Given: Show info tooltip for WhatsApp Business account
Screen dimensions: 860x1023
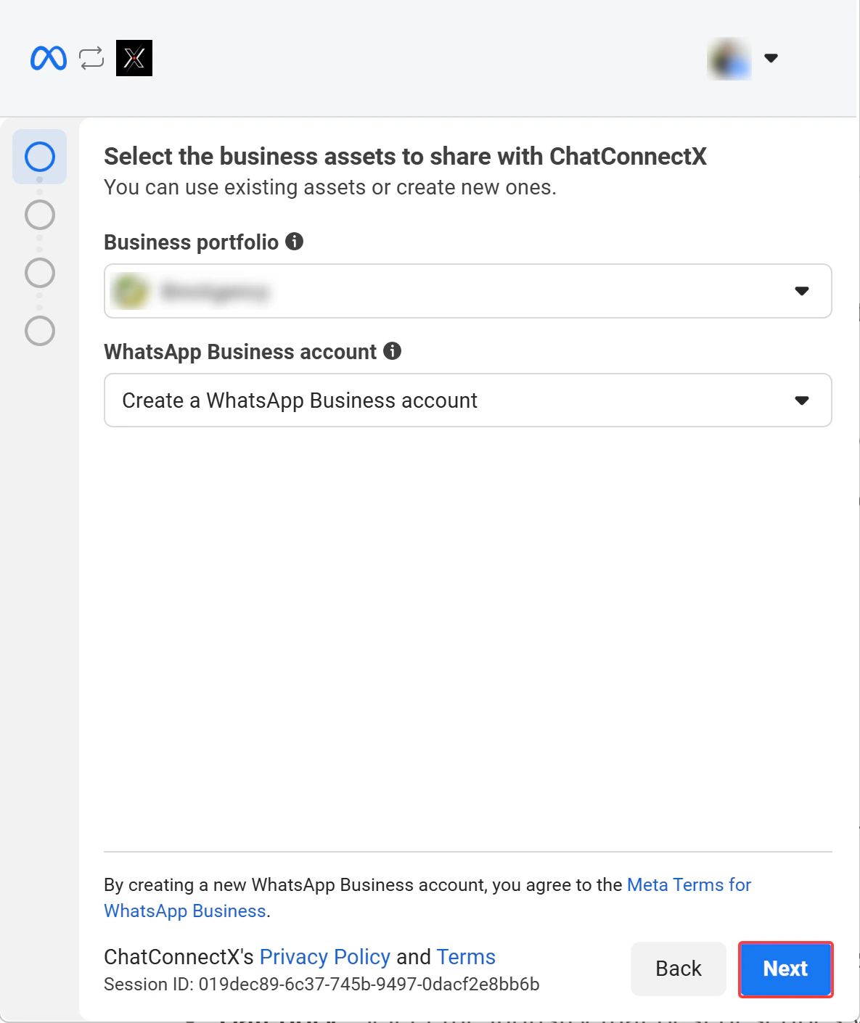Looking at the screenshot, I should [x=393, y=351].
